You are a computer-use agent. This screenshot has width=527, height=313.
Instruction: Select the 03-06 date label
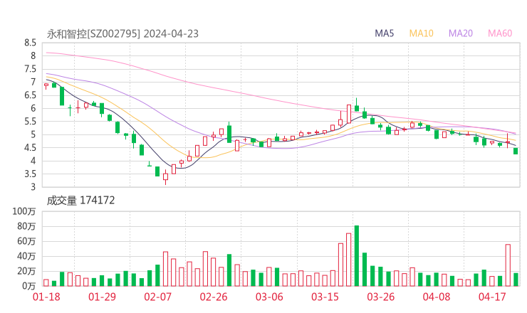point(269,297)
